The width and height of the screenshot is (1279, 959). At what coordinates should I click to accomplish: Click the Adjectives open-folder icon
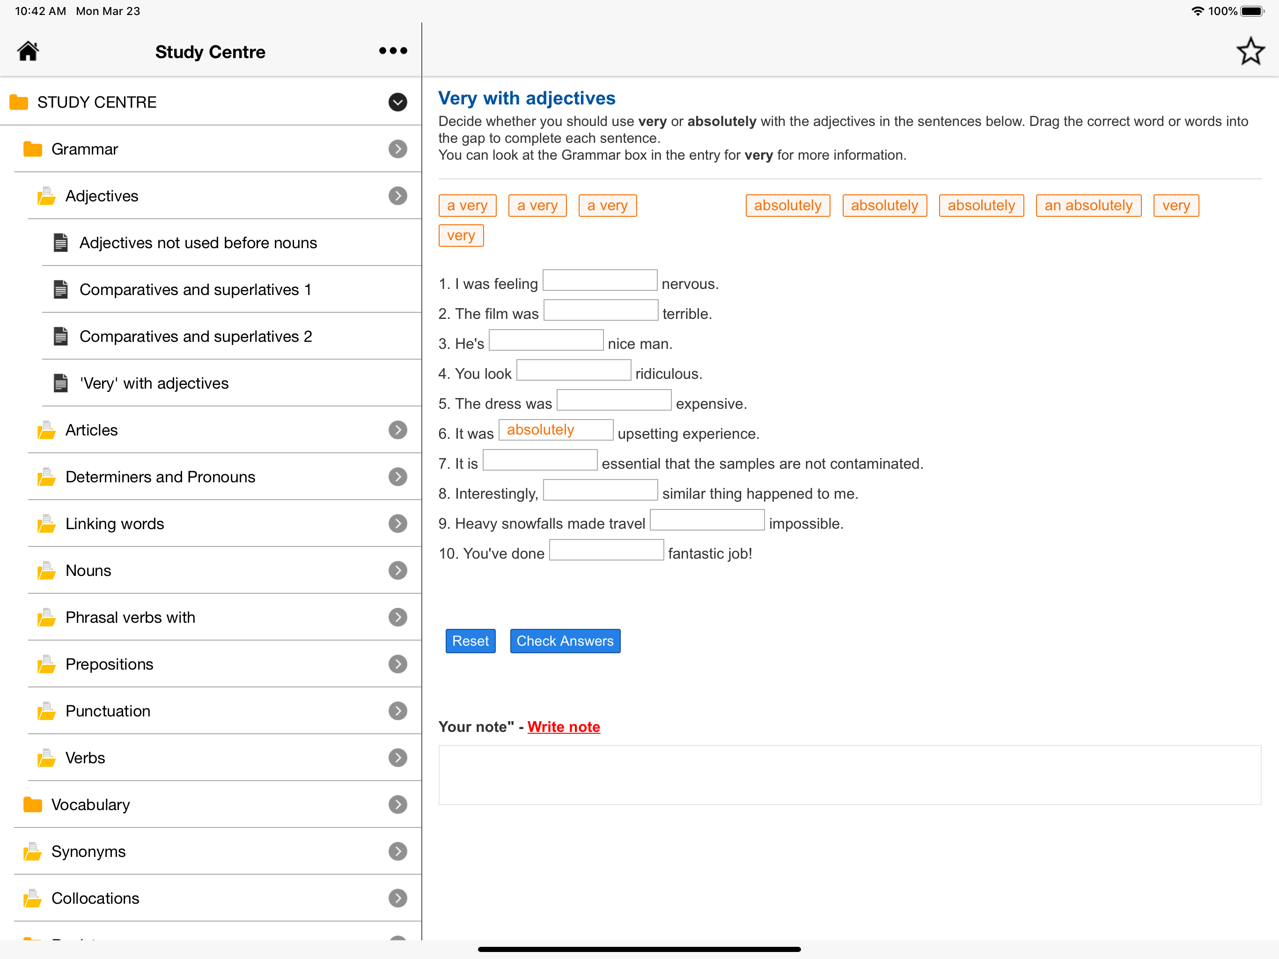(x=47, y=196)
